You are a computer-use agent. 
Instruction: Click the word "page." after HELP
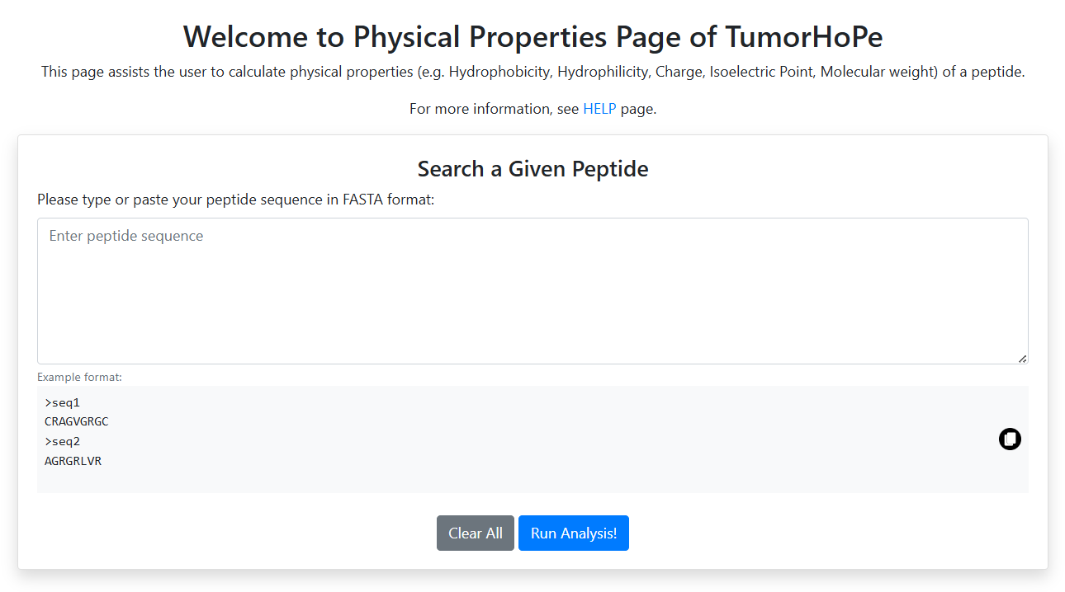pyautogui.click(x=638, y=109)
